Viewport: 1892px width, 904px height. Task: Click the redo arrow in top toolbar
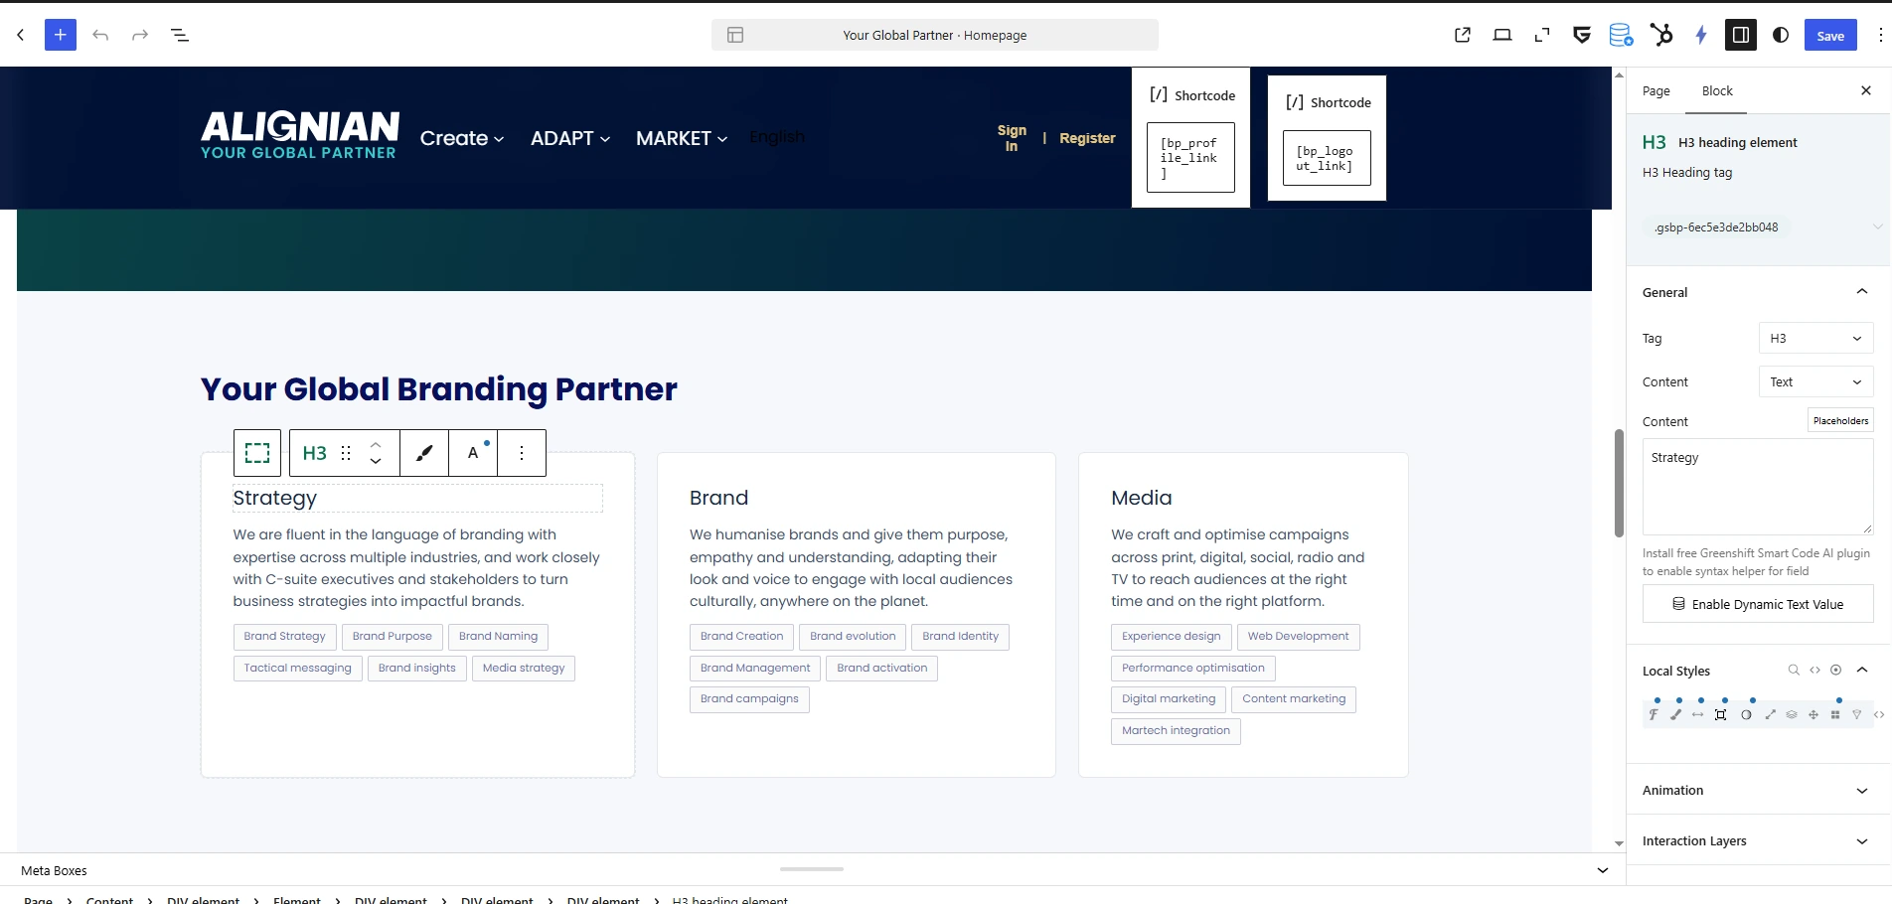pos(140,35)
